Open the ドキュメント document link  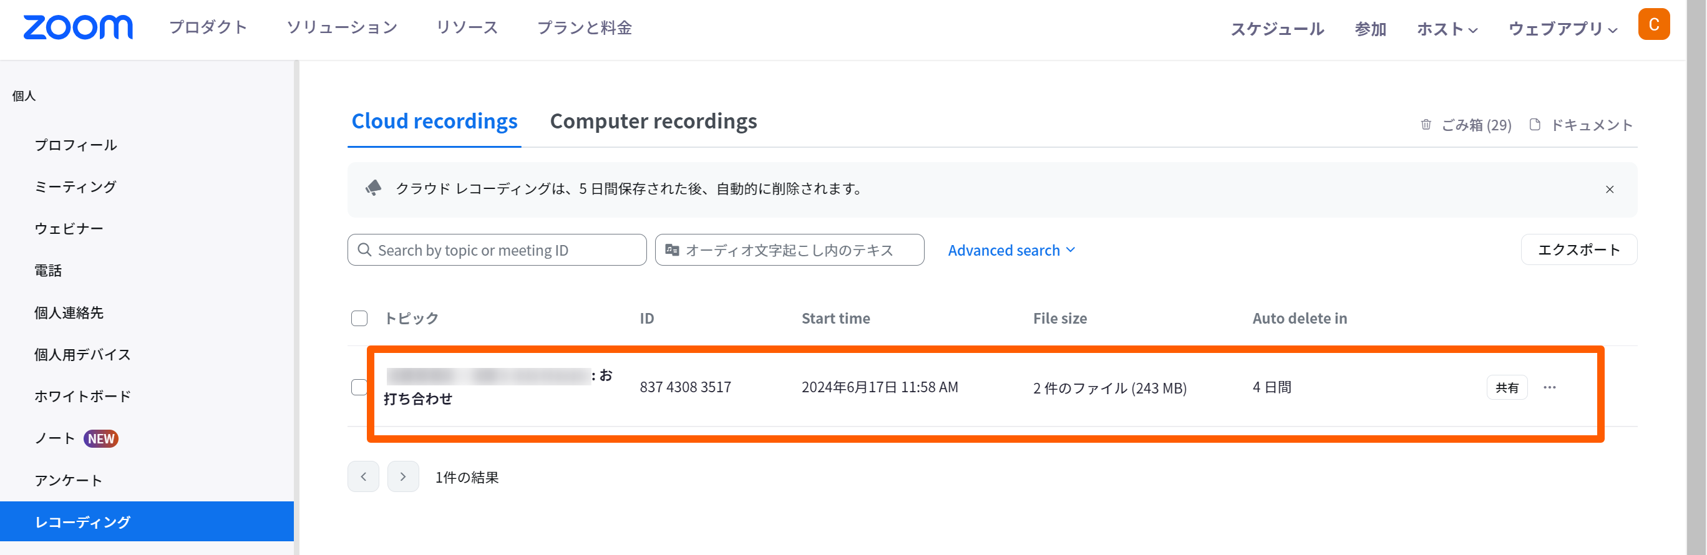tap(1581, 125)
